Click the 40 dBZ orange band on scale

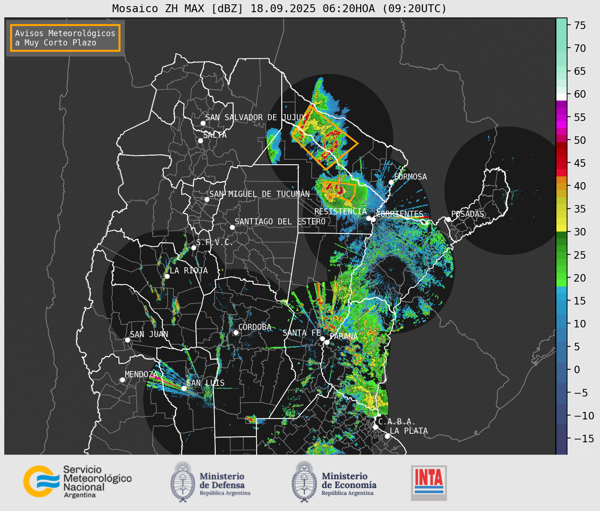tap(561, 186)
